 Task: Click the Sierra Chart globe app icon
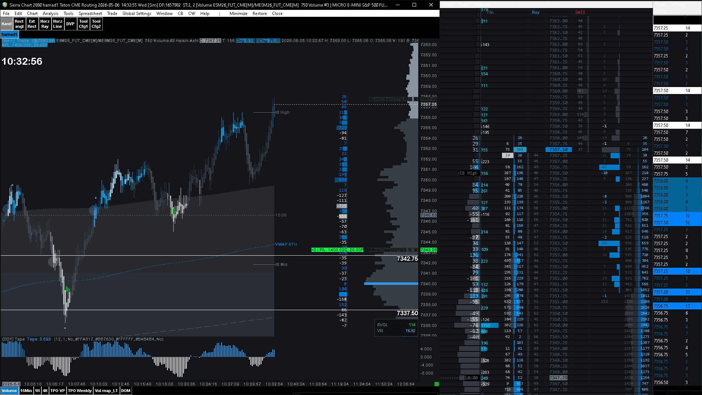point(5,5)
